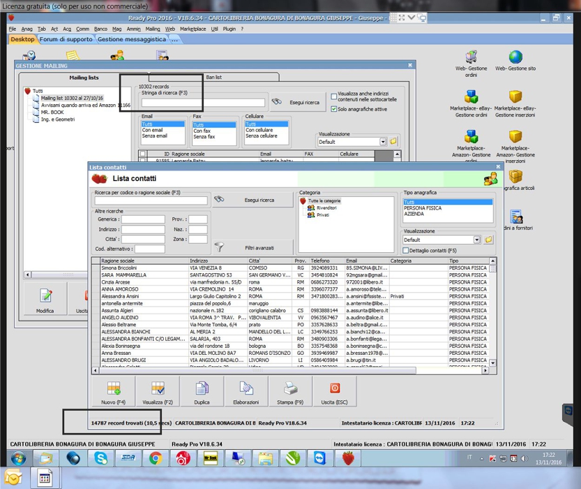This screenshot has width=581, height=489.
Task: Enable Dettaglio contatti (F5) checkbox
Action: [x=406, y=250]
